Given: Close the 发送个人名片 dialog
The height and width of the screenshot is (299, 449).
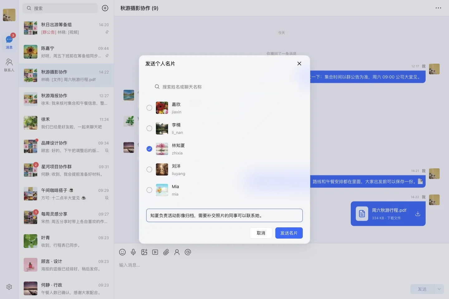Looking at the screenshot, I should coord(299,64).
